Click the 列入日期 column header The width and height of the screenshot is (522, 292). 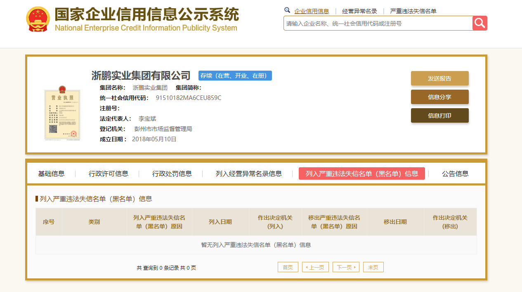220,222
